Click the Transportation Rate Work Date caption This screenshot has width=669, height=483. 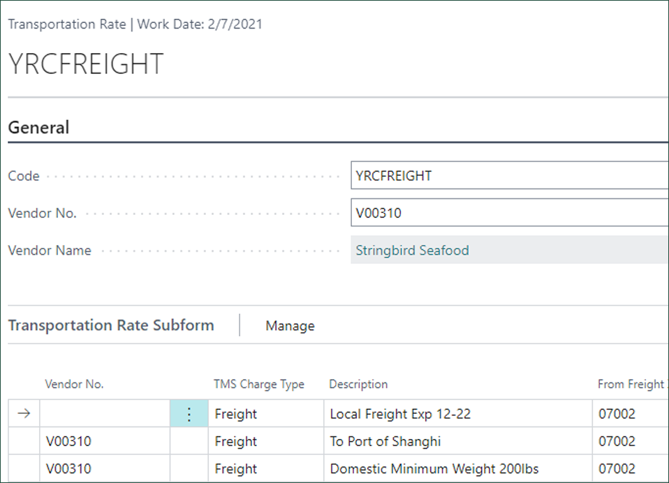coord(135,24)
